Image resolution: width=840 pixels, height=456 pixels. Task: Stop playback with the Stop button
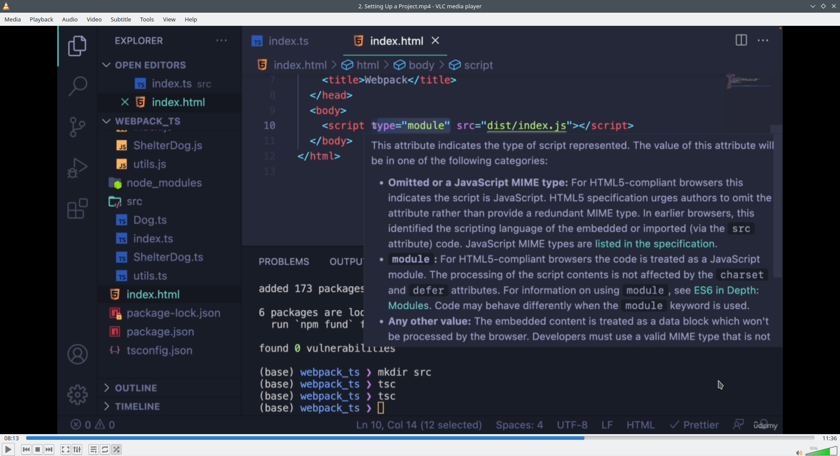[x=38, y=449]
